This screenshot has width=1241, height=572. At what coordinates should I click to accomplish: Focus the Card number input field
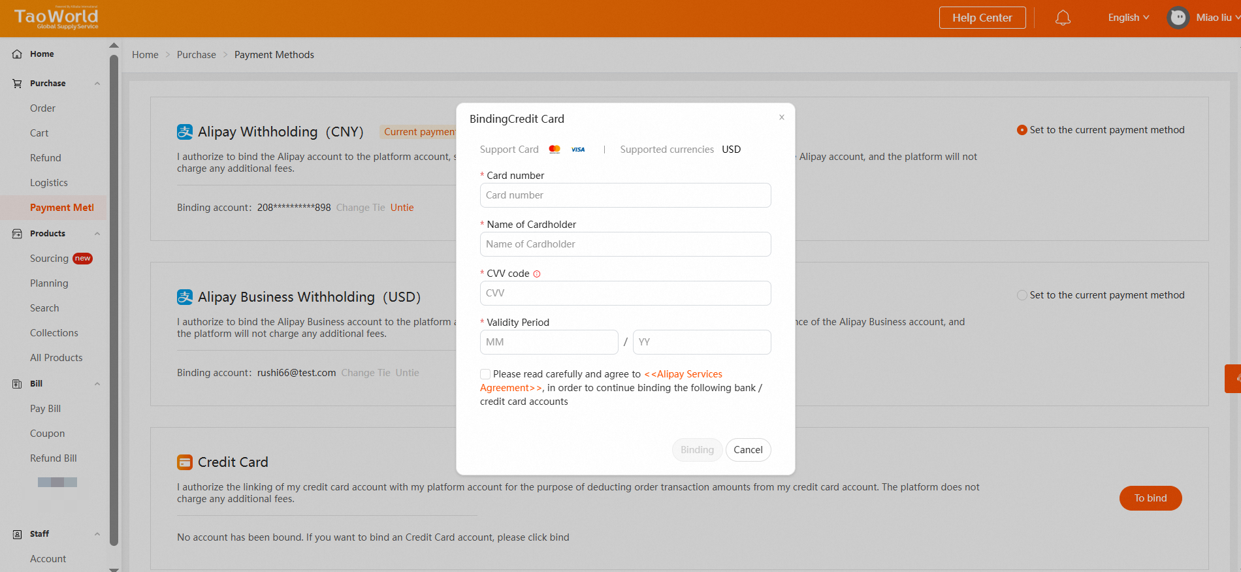click(626, 195)
